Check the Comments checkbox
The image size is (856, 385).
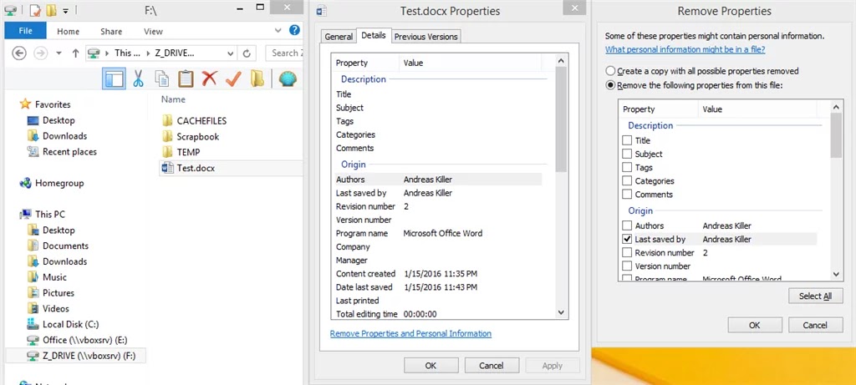pyautogui.click(x=627, y=194)
